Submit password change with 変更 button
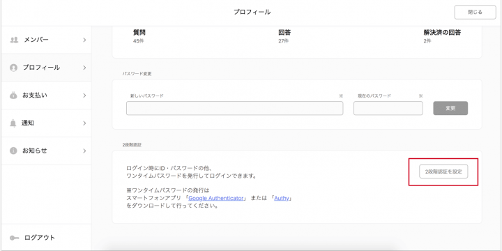The height and width of the screenshot is (251, 502). pos(450,108)
